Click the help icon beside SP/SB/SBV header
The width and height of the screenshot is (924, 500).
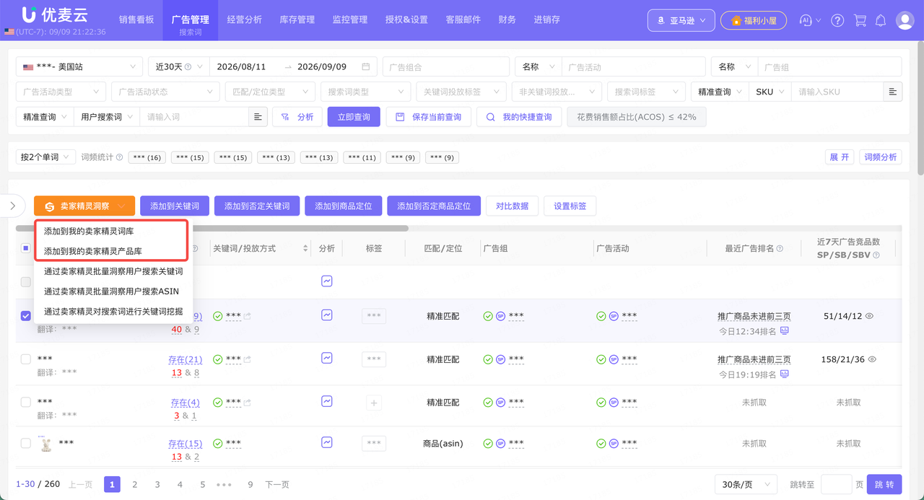coord(876,255)
